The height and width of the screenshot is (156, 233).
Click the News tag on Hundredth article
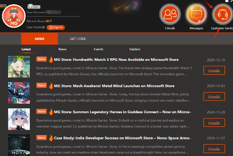coord(41,59)
